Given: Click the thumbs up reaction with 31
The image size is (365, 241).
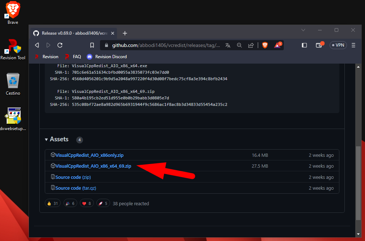Looking at the screenshot, I should 53,203.
